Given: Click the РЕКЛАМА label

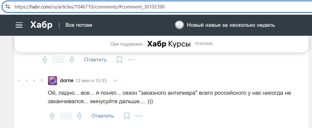Looking at the screenshot, I should [204, 44].
